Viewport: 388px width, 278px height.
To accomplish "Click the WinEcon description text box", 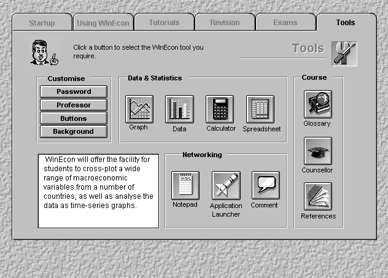I will click(98, 191).
